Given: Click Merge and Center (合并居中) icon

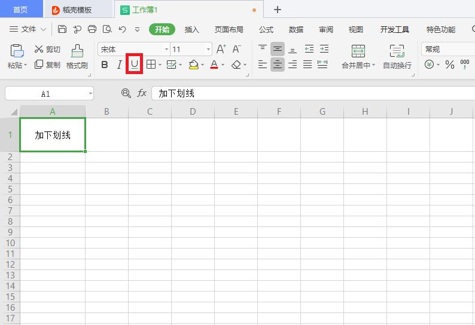Looking at the screenshot, I should (x=358, y=51).
